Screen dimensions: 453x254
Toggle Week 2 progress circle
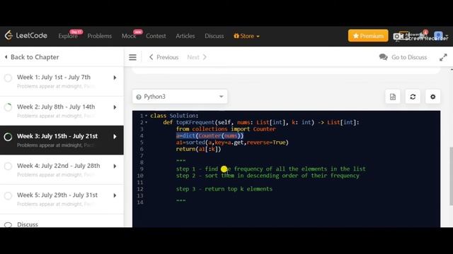8,107
